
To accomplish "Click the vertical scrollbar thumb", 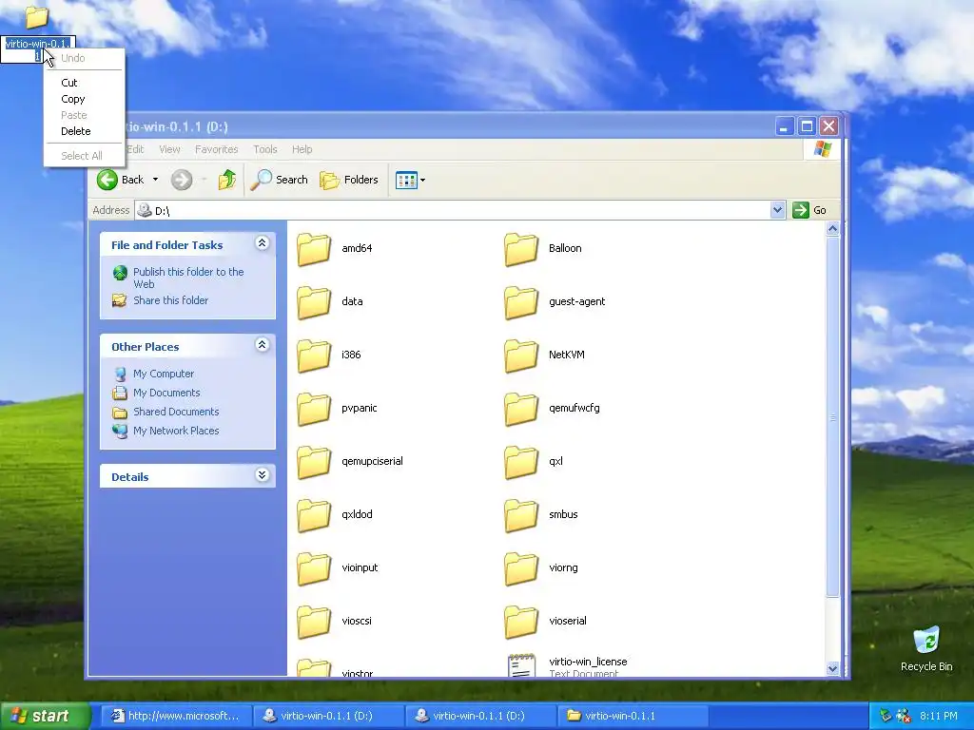I will pyautogui.click(x=832, y=417).
